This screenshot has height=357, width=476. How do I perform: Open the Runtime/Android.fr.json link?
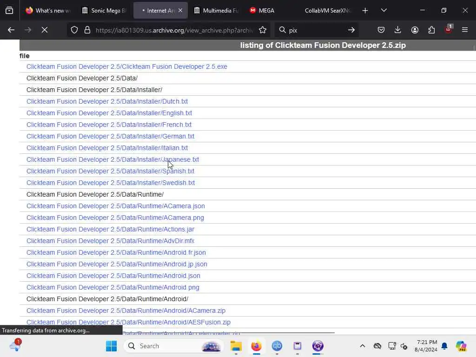116,252
